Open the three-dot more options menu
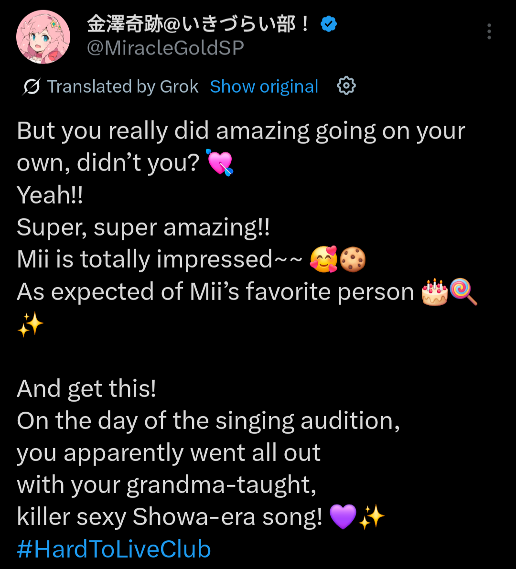This screenshot has width=516, height=569. coord(489,32)
